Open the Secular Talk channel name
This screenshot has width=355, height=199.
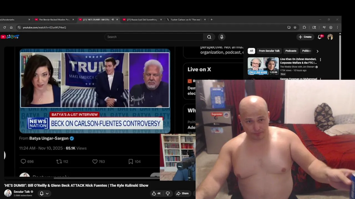(22, 192)
